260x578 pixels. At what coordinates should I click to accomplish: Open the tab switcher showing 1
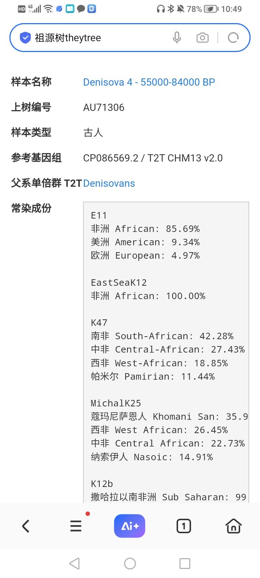coord(183,526)
